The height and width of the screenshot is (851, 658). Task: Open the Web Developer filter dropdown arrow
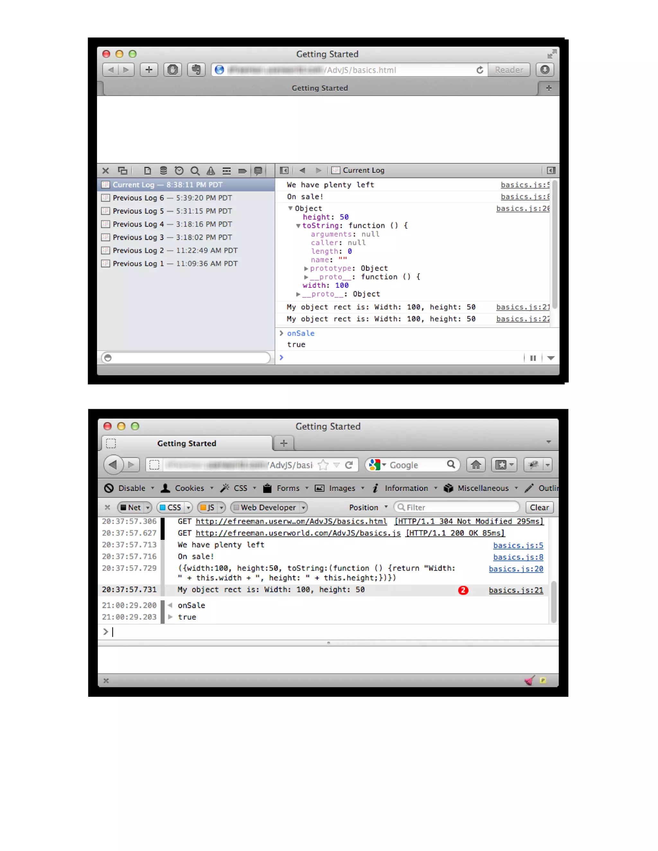[303, 508]
